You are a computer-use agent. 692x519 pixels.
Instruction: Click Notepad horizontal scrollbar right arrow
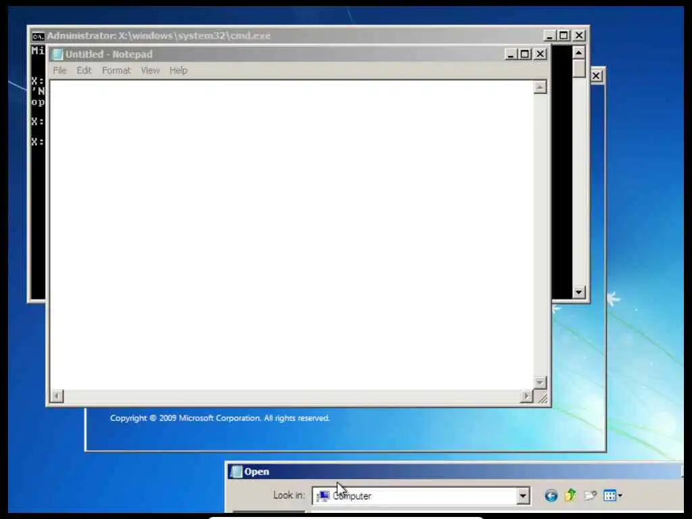[526, 396]
